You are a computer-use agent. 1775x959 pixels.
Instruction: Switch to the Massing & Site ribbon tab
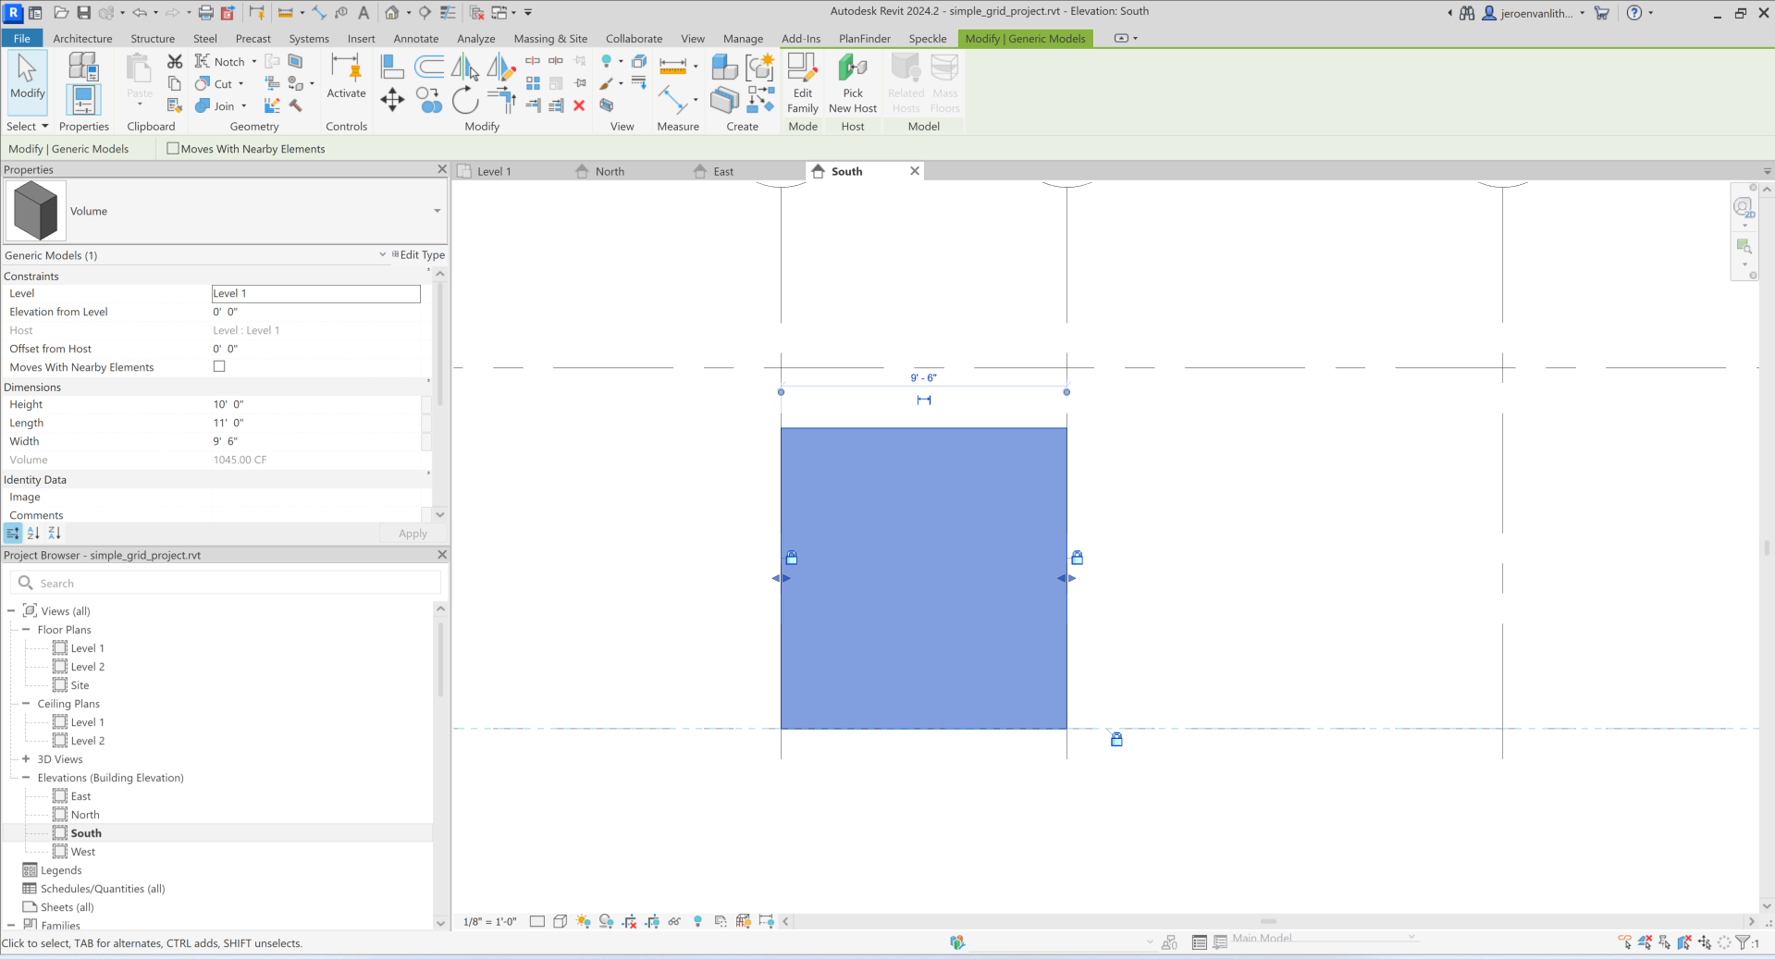pyautogui.click(x=550, y=39)
